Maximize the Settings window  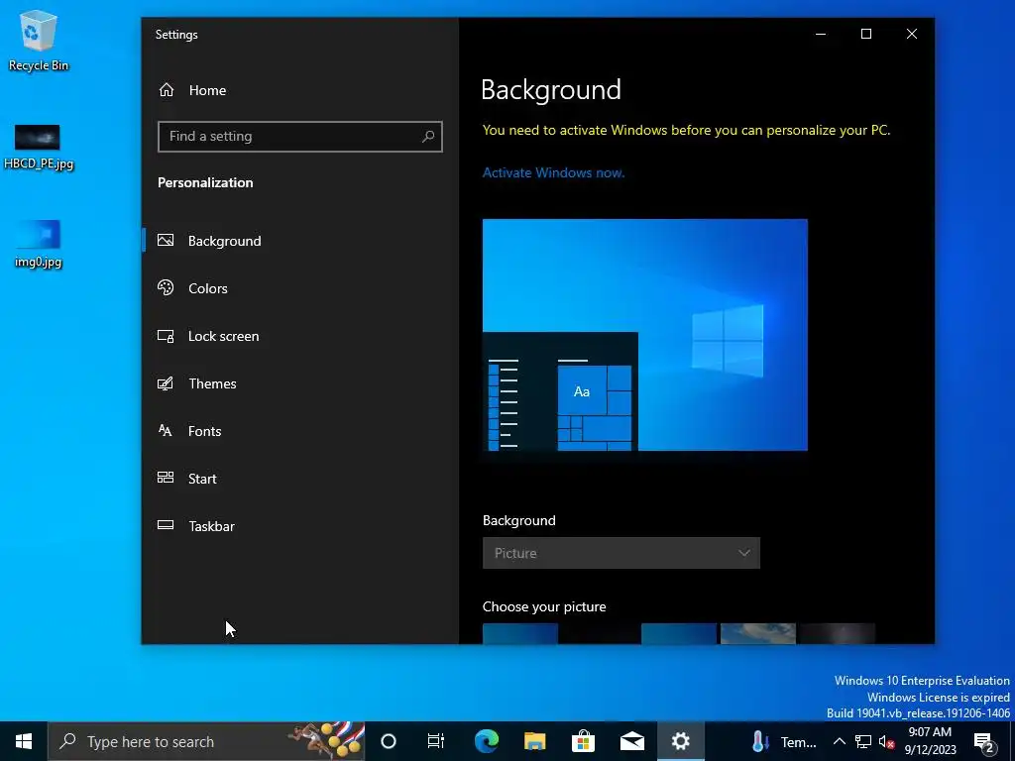(866, 35)
